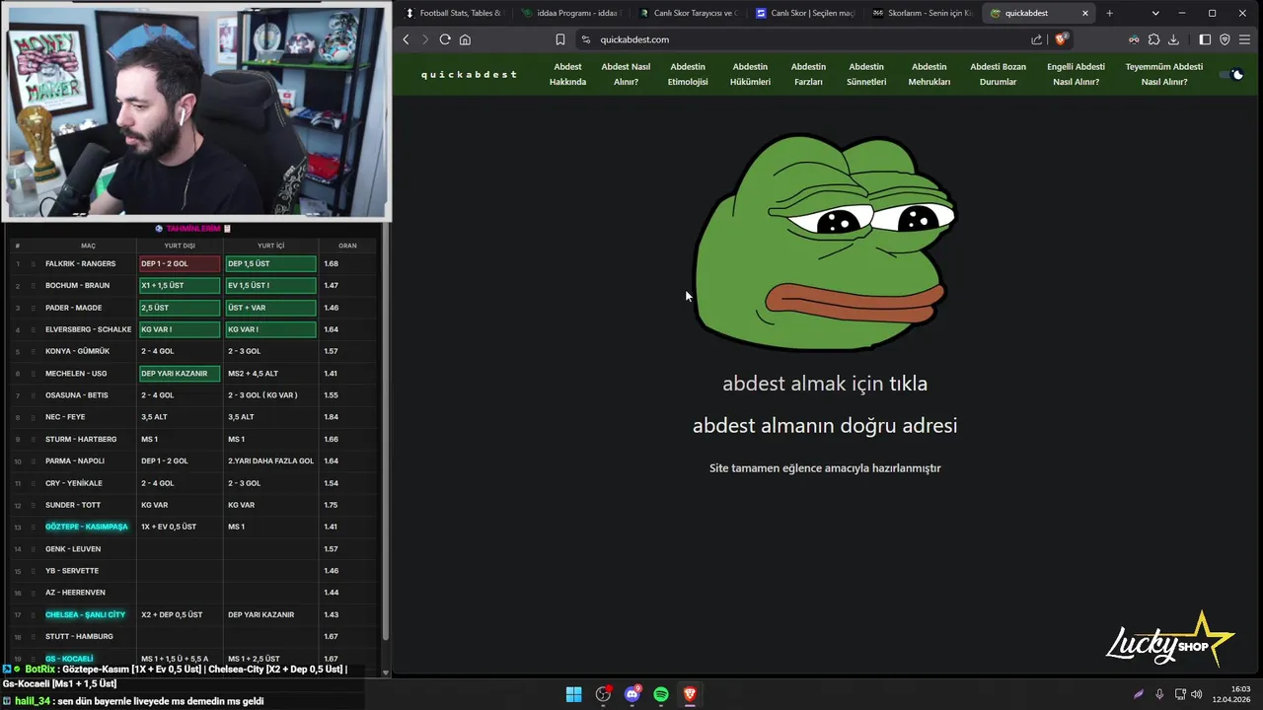Click the quickabdest.com address bar
This screenshot has width=1263, height=710.
(x=809, y=39)
